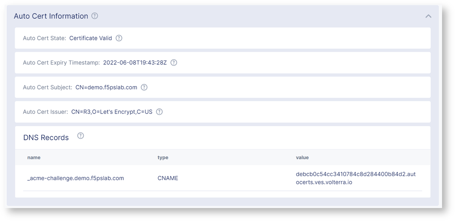Viewport: 455px width, 221px height.
Task: Click the DNS Records heading
Action: [x=46, y=138]
